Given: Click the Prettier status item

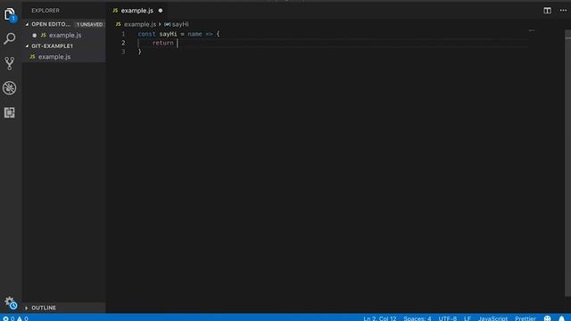Looking at the screenshot, I should click(525, 318).
